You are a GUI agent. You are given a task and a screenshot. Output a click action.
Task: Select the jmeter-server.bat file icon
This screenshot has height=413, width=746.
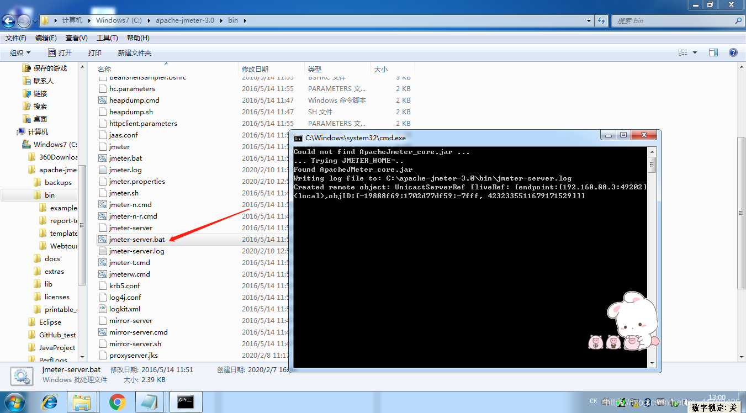102,240
